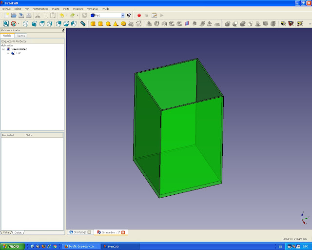Image resolution: width=312 pixels, height=250 pixels.
Task: Click the Print icon
Action: tap(29, 15)
